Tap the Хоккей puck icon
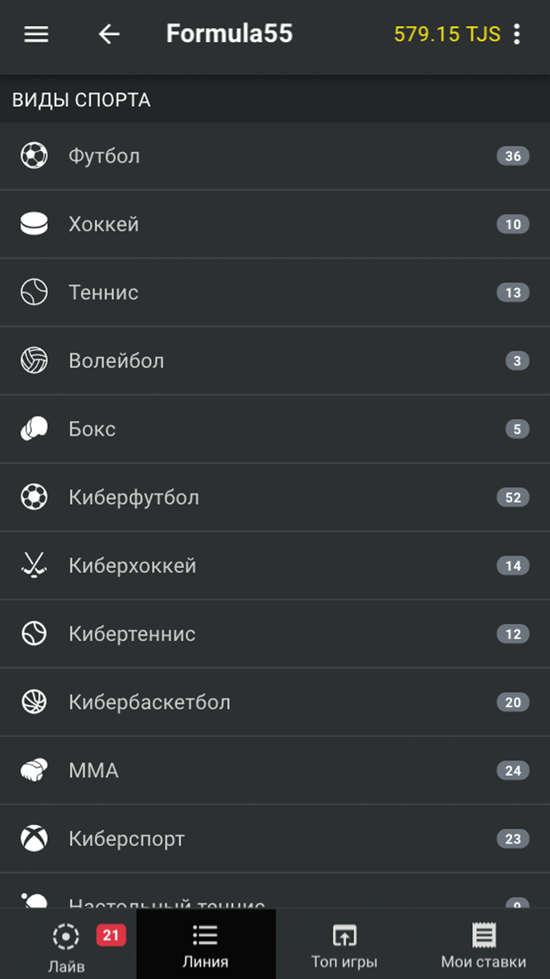 click(x=34, y=224)
